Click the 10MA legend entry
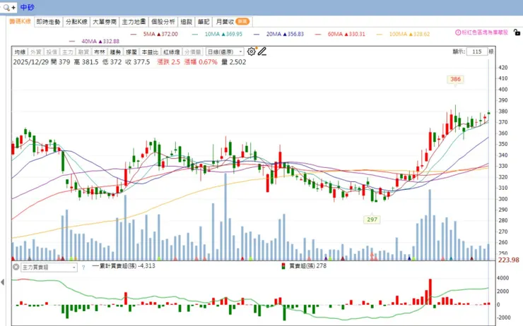The height and width of the screenshot is (326, 523). tap(217, 34)
